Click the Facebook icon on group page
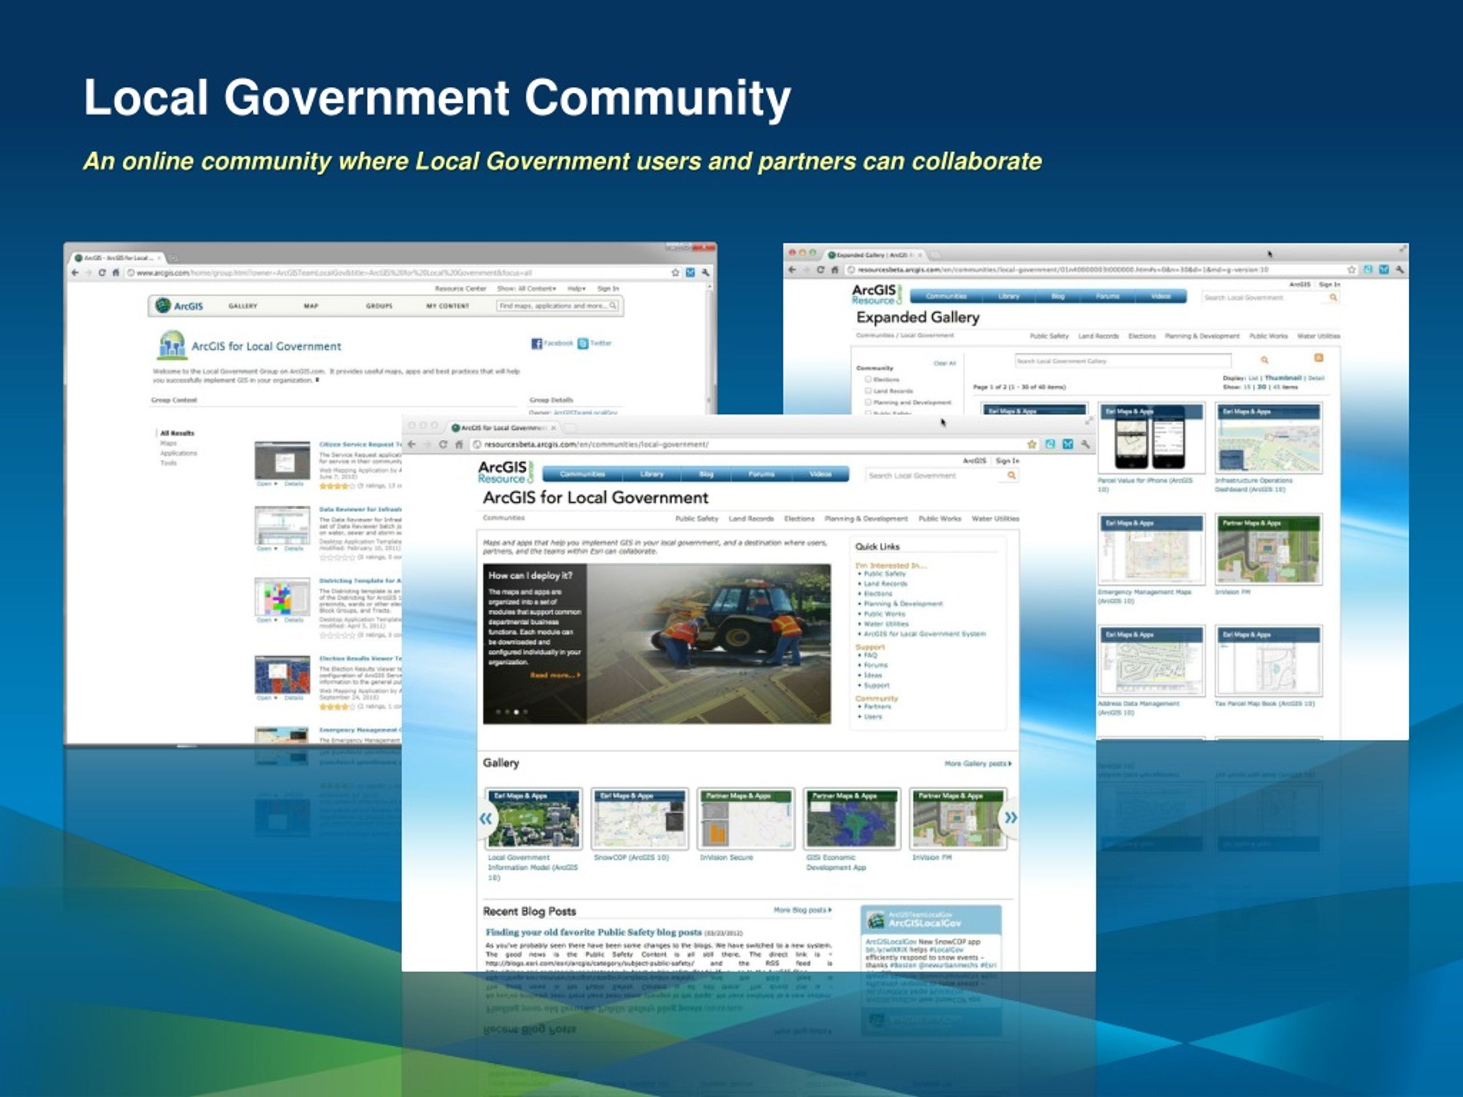This screenshot has height=1097, width=1463. click(537, 343)
